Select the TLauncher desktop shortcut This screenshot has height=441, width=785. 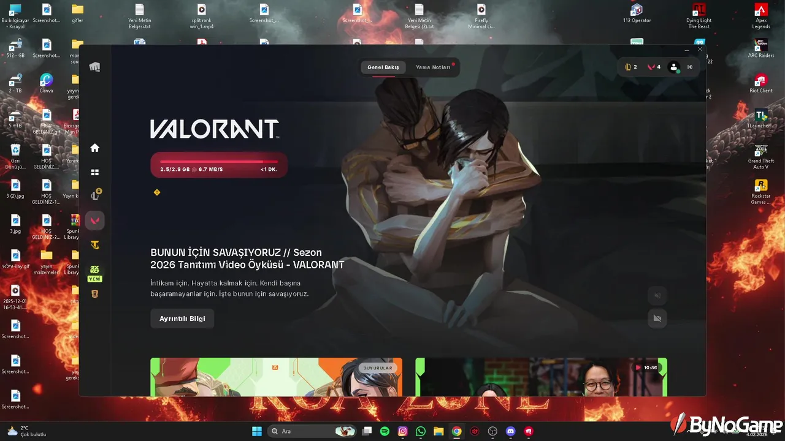pyautogui.click(x=761, y=119)
